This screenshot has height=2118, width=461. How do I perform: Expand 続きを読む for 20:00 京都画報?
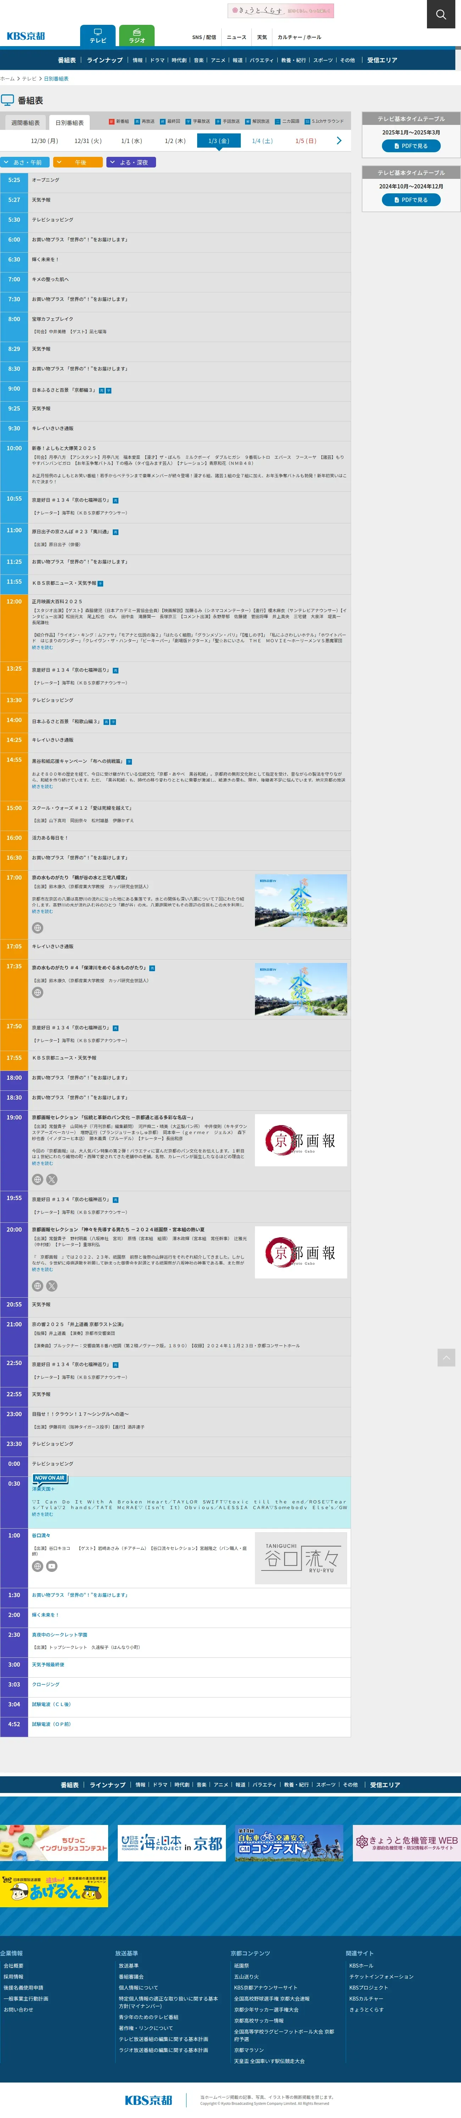coord(42,1270)
